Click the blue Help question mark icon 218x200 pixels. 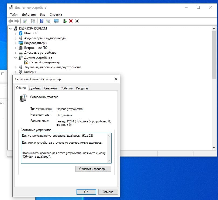41,21
